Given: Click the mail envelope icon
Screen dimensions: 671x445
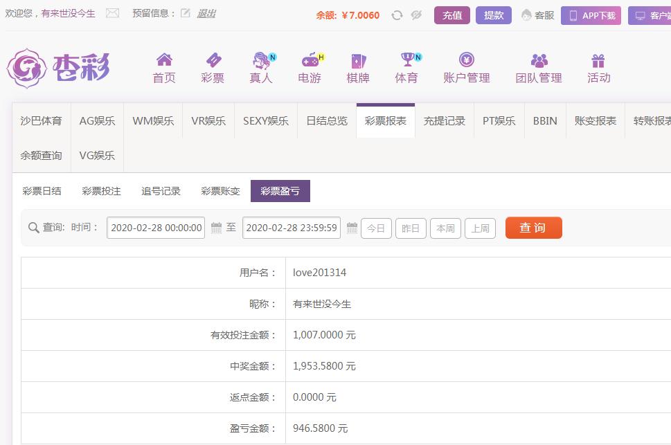Looking at the screenshot, I should click(x=112, y=14).
